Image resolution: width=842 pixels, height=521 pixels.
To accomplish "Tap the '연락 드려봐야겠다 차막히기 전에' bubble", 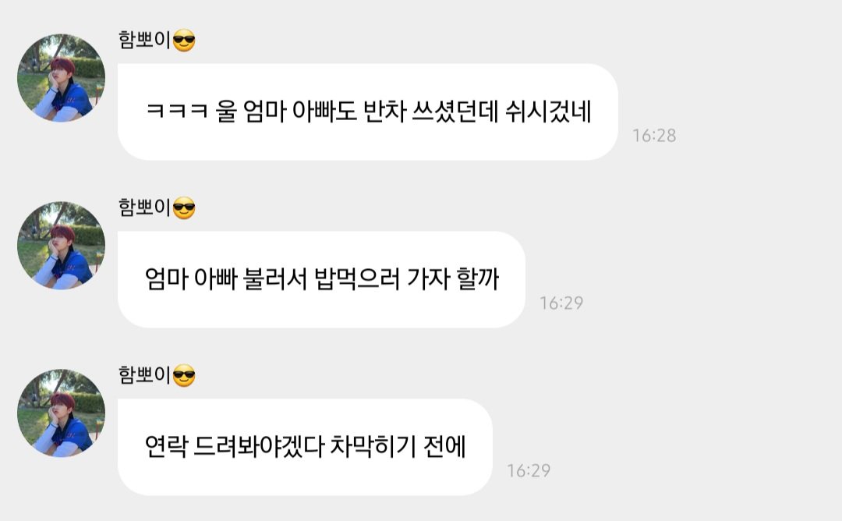I will point(305,447).
